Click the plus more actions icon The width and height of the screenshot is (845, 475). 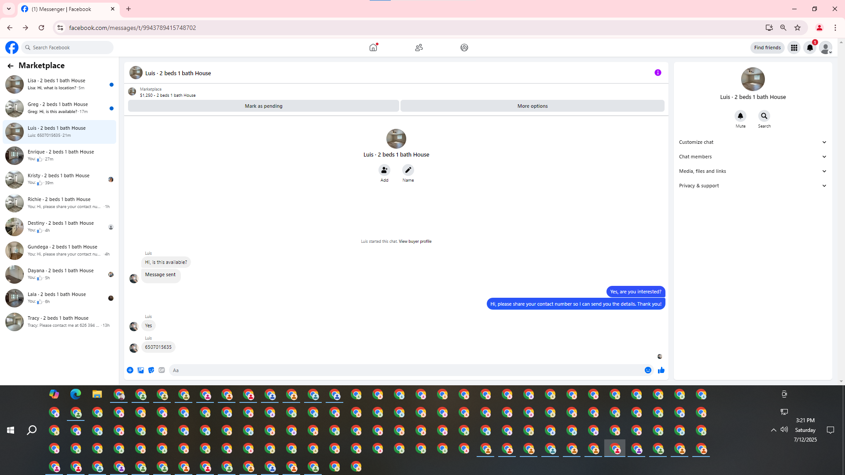tap(130, 370)
